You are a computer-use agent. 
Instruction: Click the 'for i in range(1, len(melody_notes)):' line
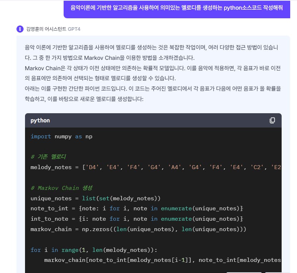tap(94, 250)
